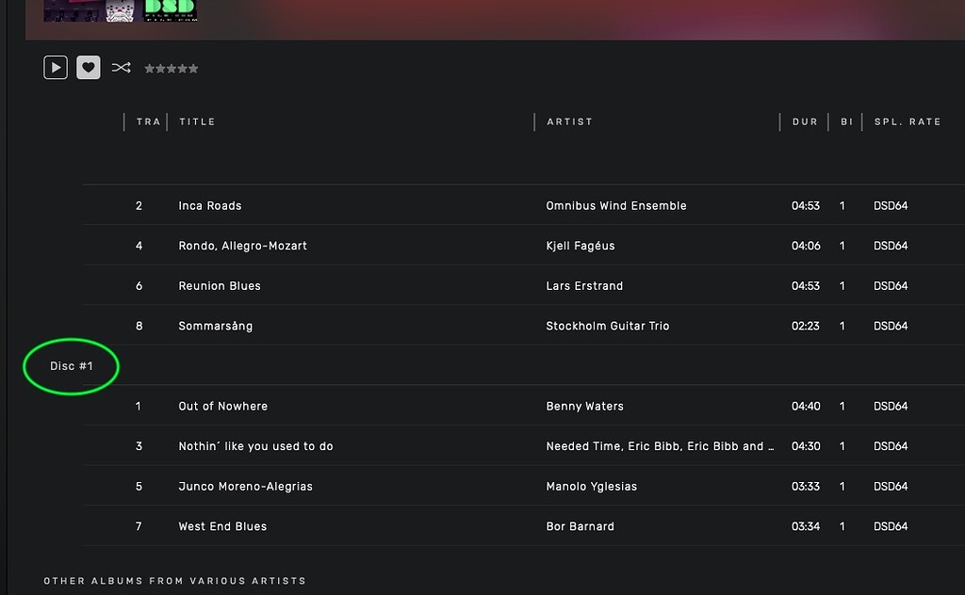
Task: Click the fourth star in the rating
Action: coord(183,68)
